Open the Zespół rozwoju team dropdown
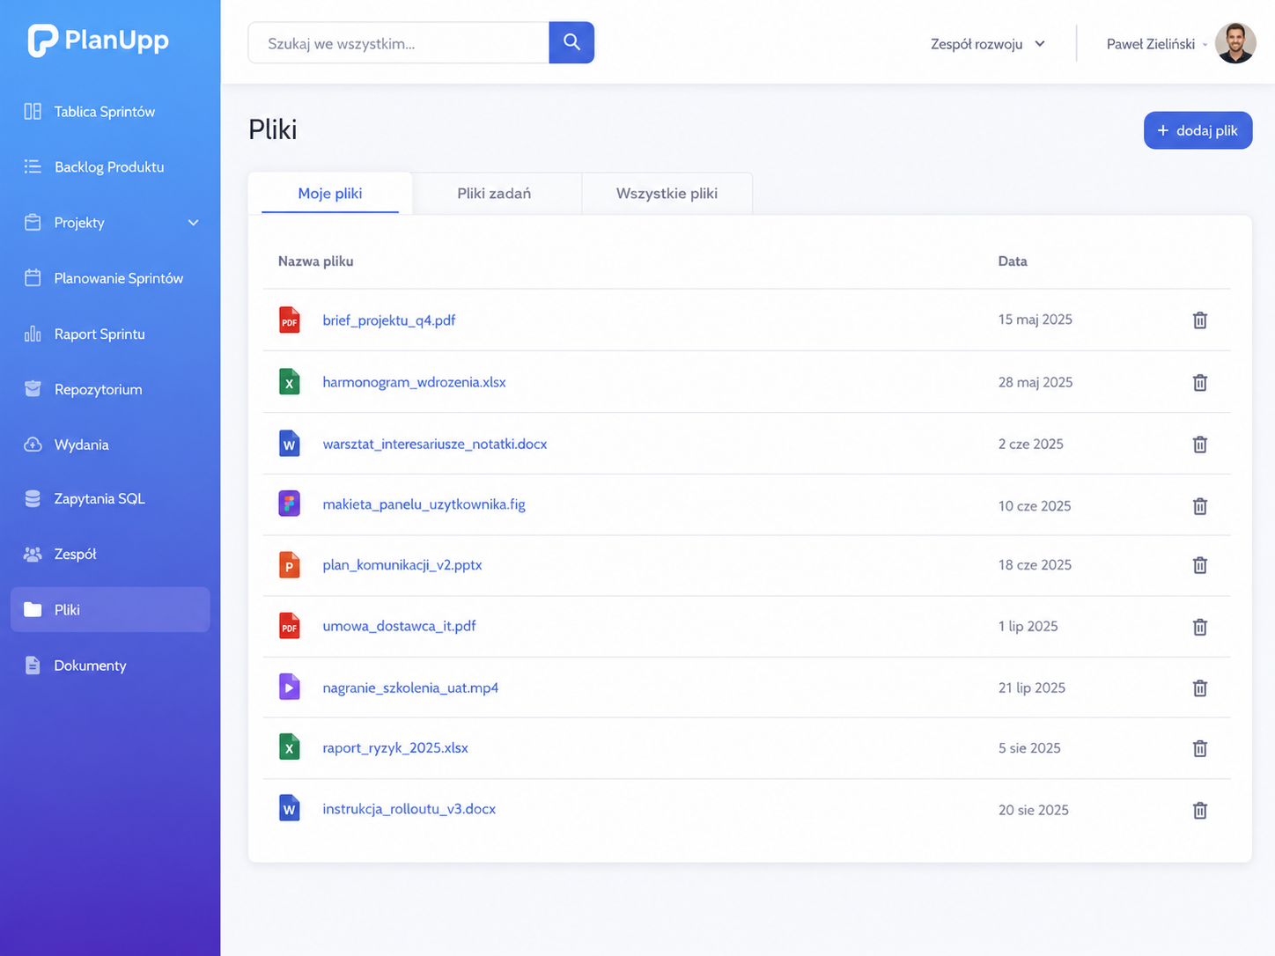 coord(987,43)
